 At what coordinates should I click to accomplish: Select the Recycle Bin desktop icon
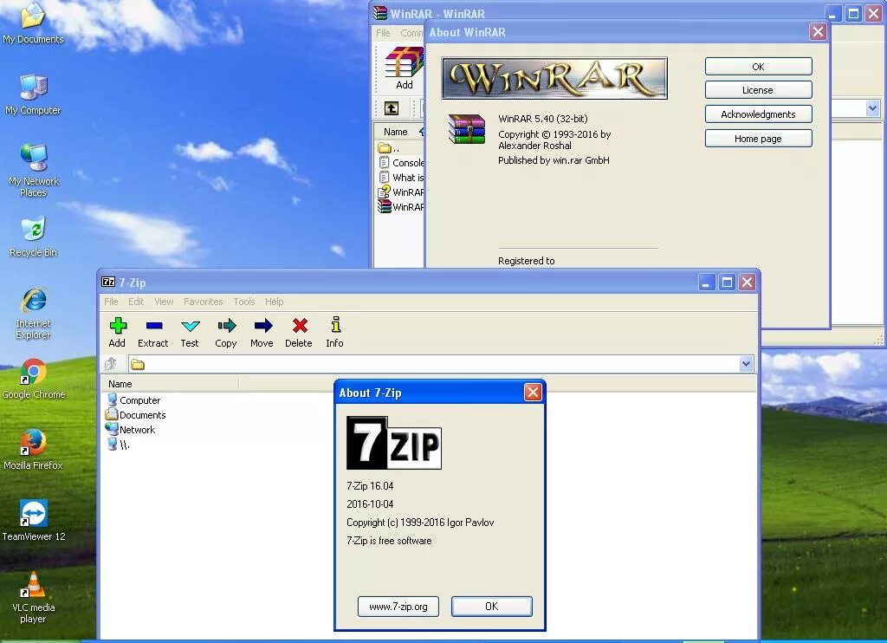click(x=34, y=237)
